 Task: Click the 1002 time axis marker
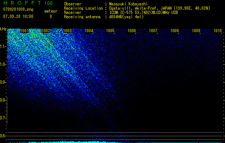tap(46, 31)
